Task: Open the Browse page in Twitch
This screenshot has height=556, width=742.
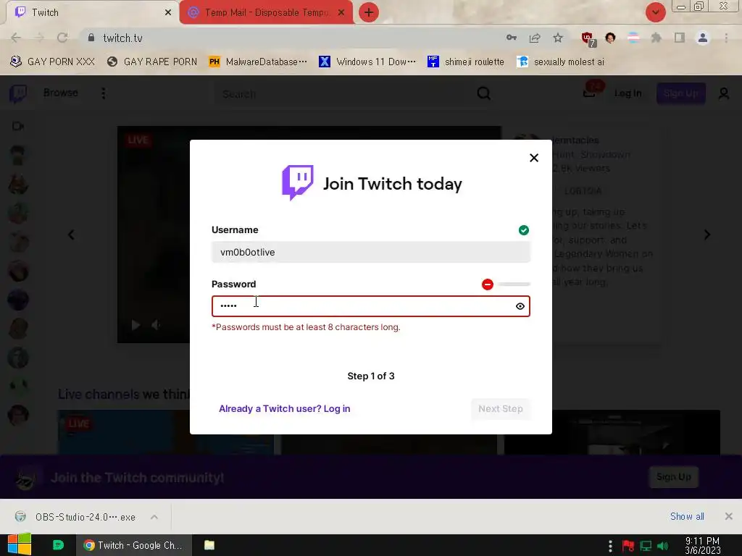Action: (61, 93)
